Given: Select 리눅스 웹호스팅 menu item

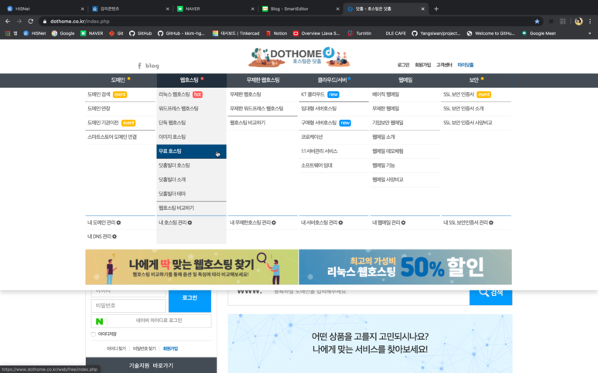Looking at the screenshot, I should 174,94.
